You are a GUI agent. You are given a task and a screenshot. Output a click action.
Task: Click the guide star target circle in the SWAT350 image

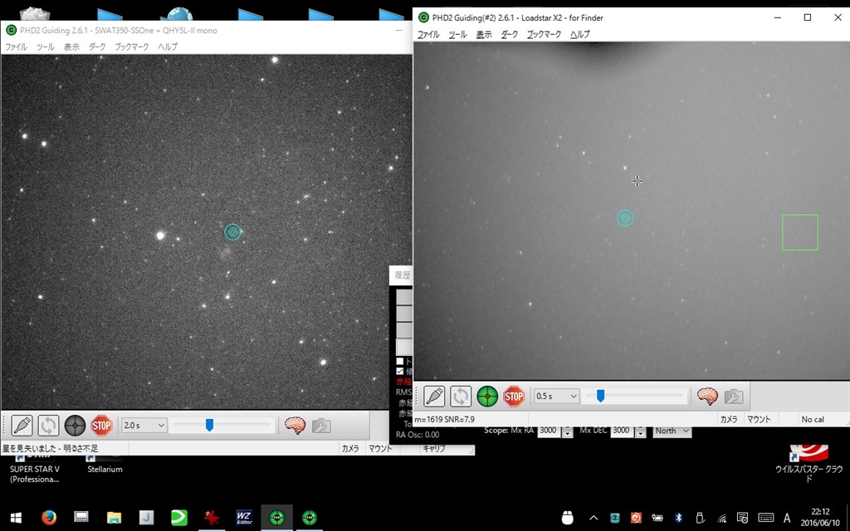pos(232,232)
